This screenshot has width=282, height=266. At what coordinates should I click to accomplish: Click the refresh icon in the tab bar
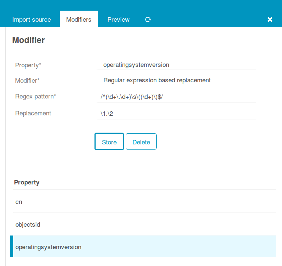coord(148,19)
